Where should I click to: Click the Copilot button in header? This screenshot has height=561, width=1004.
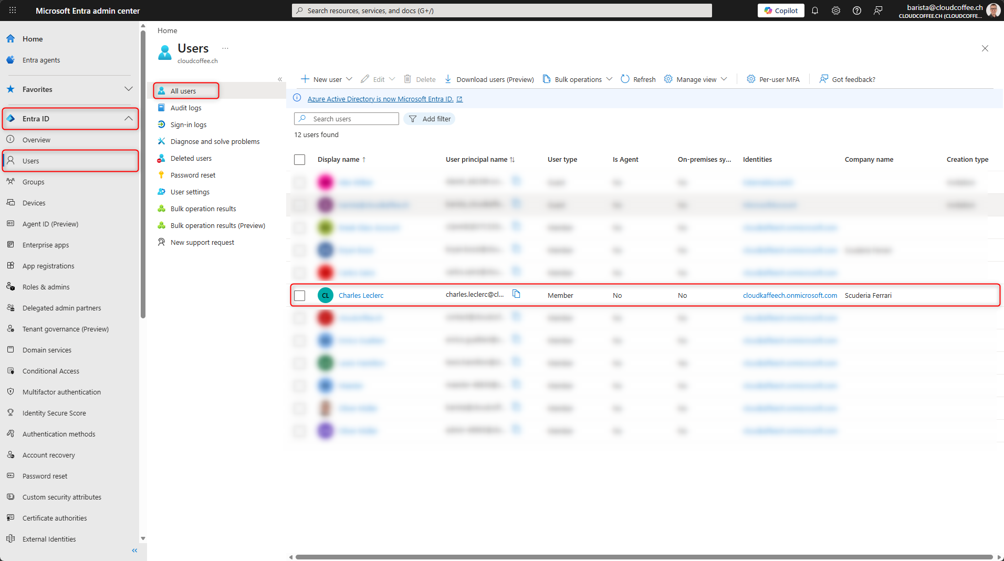tap(780, 11)
